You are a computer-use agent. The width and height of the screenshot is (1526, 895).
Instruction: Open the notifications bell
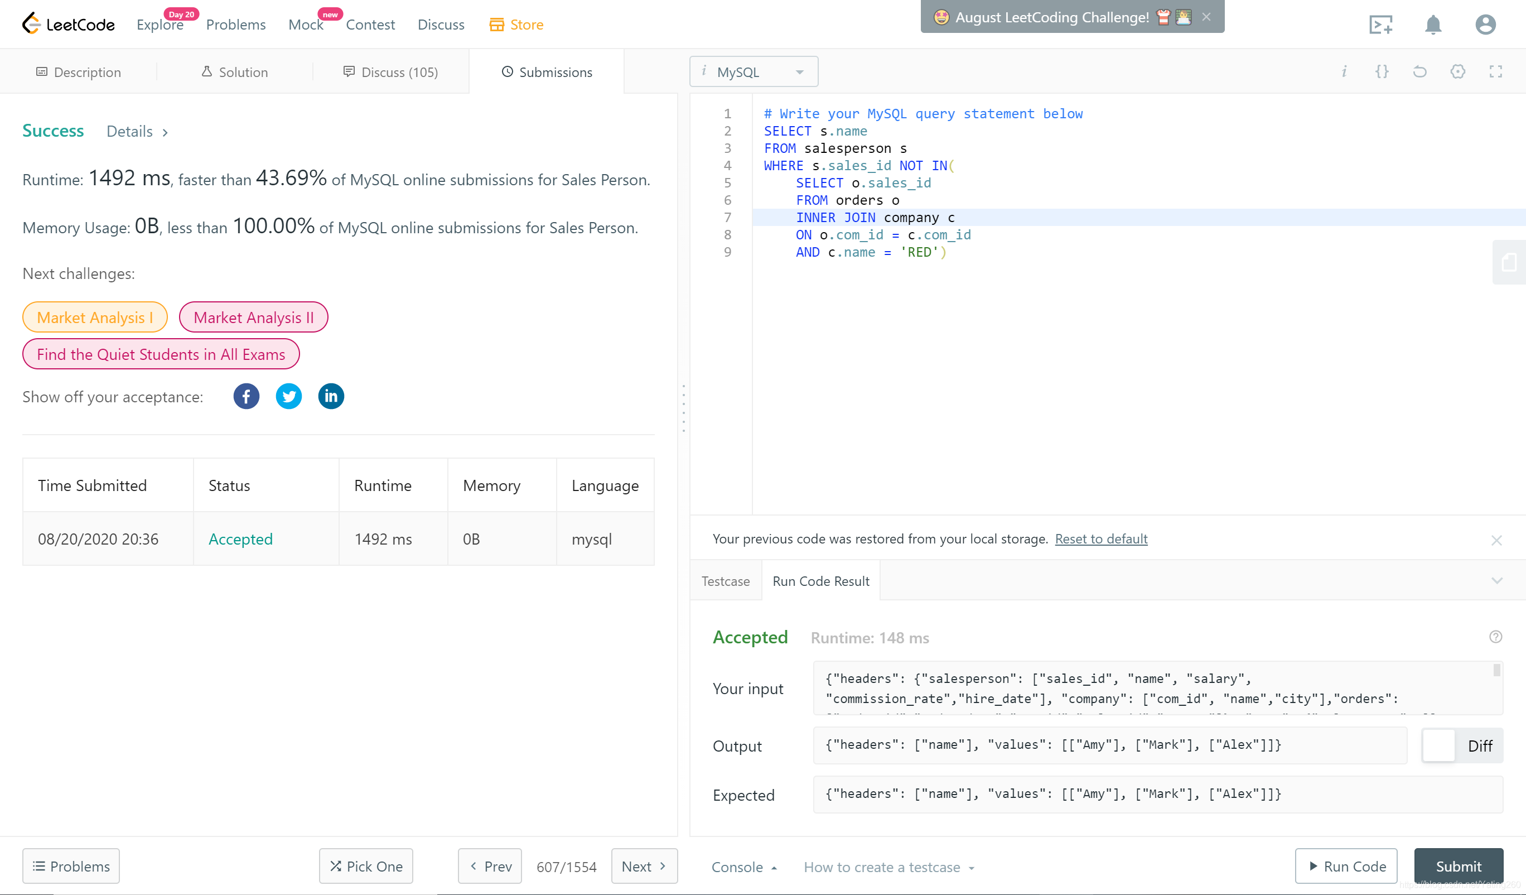click(1432, 25)
